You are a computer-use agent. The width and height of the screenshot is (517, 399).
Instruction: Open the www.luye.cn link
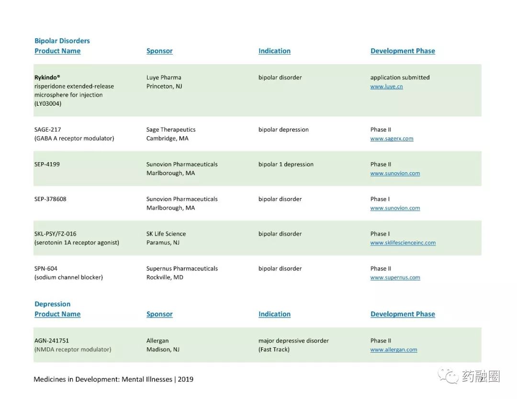[386, 86]
